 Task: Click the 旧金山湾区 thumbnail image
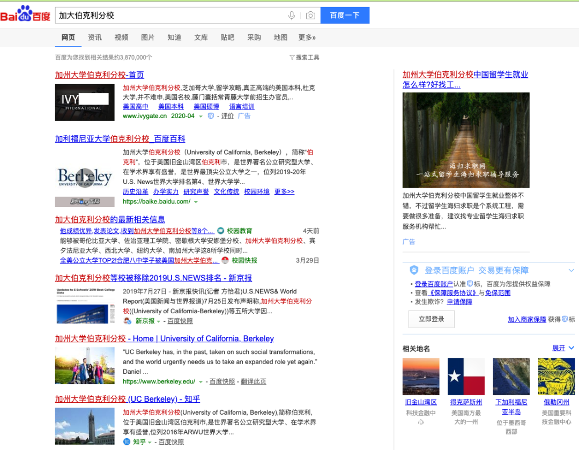[421, 377]
